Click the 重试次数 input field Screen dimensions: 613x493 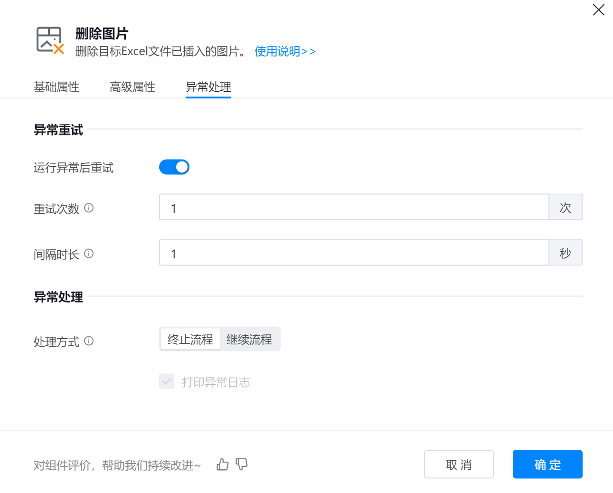(354, 207)
